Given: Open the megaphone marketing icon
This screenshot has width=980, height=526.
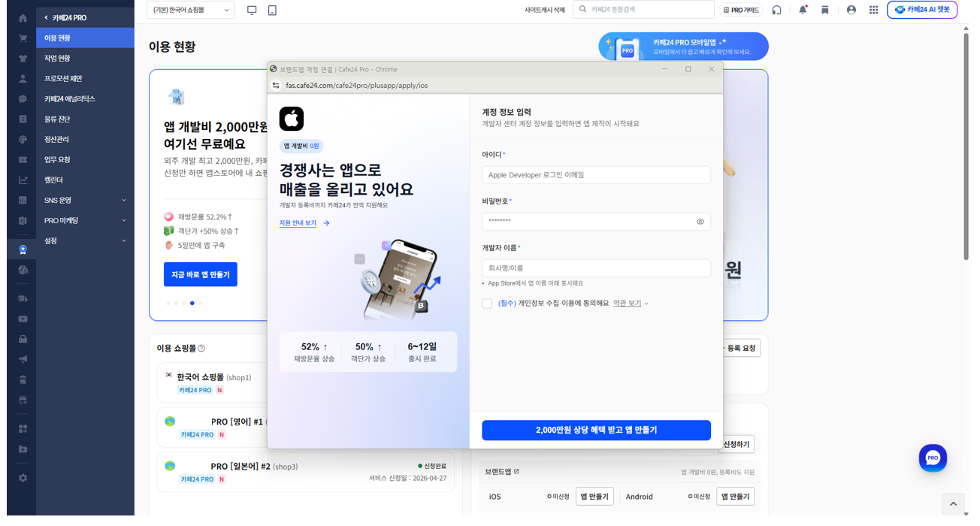Looking at the screenshot, I should tap(23, 359).
